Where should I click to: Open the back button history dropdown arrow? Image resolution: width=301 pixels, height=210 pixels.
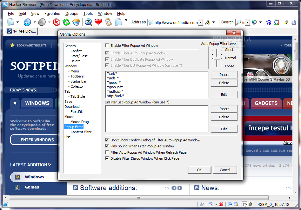click(x=35, y=22)
